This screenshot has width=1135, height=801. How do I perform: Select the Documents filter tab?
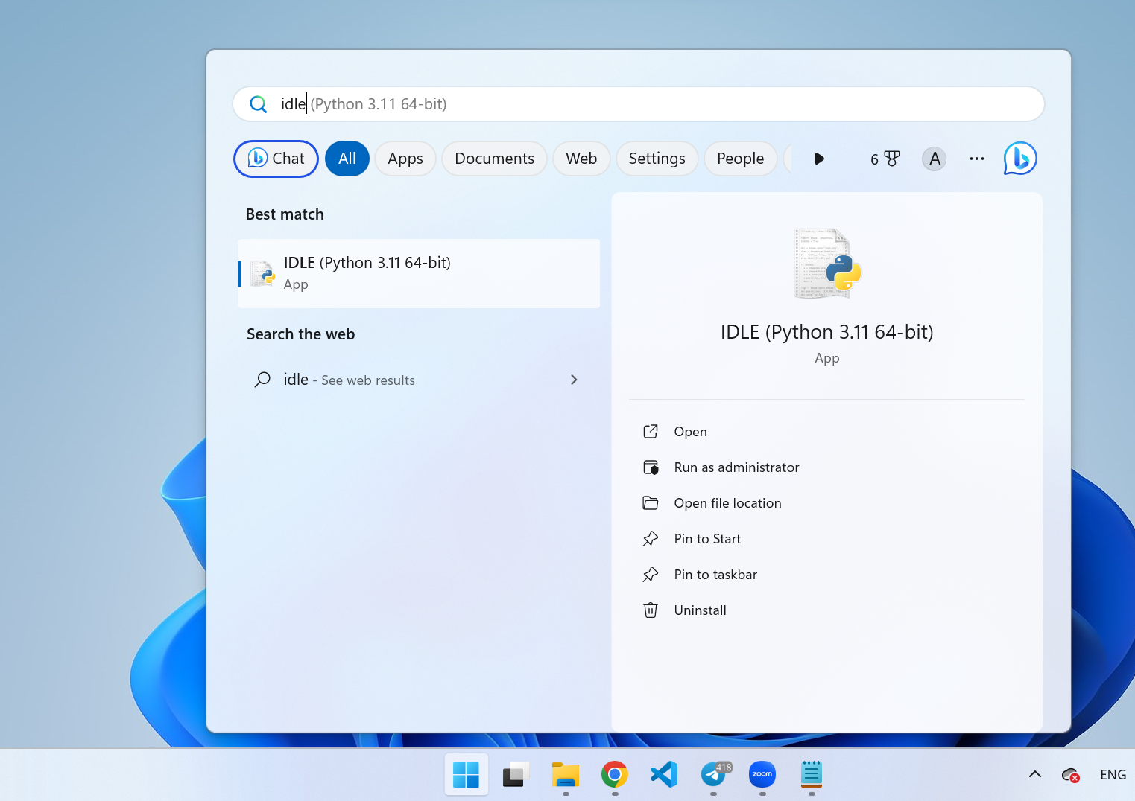(494, 159)
